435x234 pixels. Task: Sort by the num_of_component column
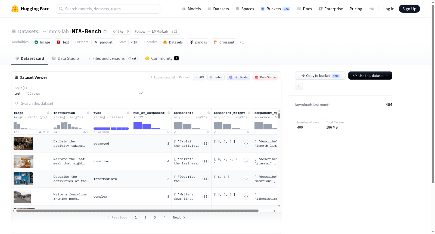pos(169,113)
